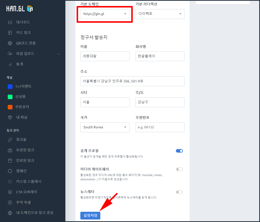Open the 만료된 링크 page
260x222 pixels.
coord(25,160)
